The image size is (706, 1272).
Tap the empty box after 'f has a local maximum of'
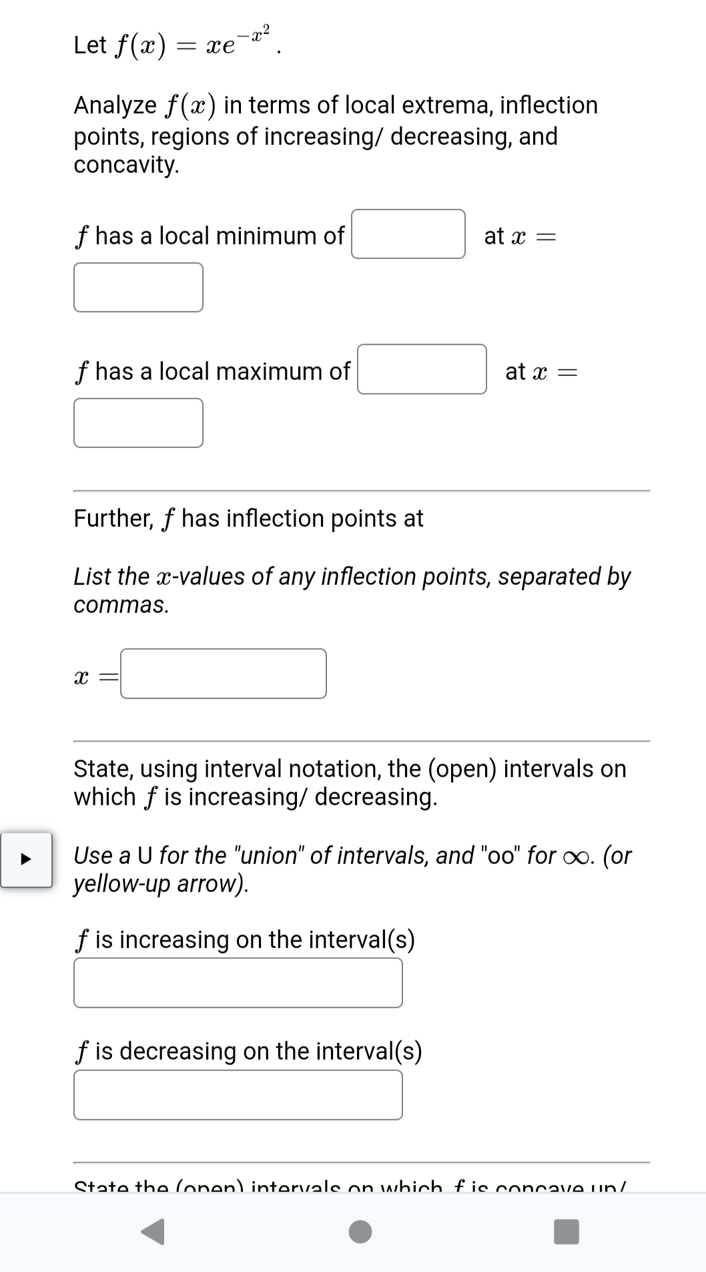coord(420,371)
